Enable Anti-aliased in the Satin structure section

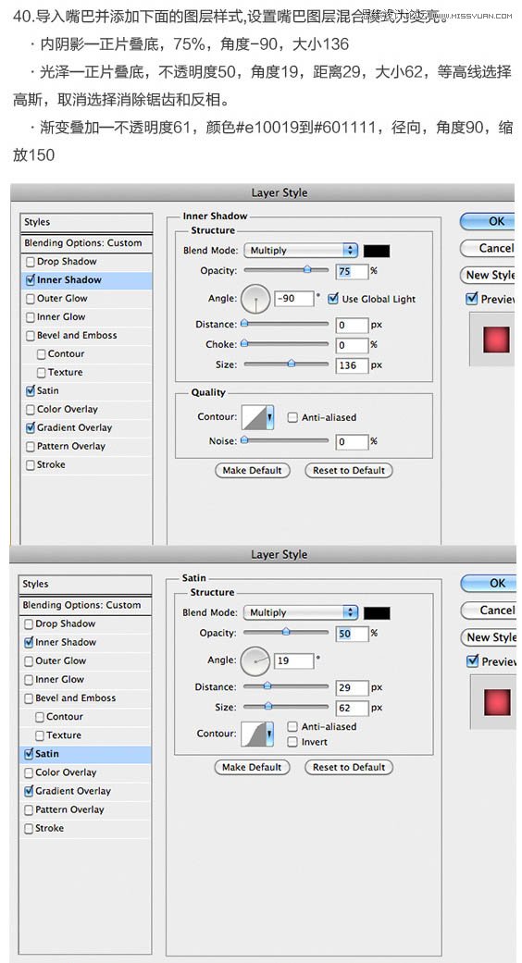tap(292, 726)
